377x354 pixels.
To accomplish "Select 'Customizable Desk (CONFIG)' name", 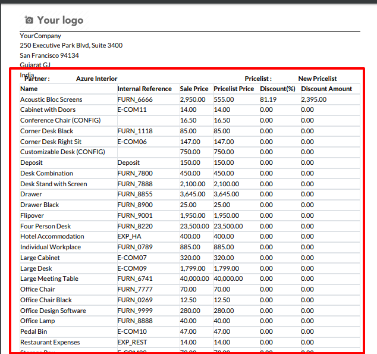I will pos(62,152).
